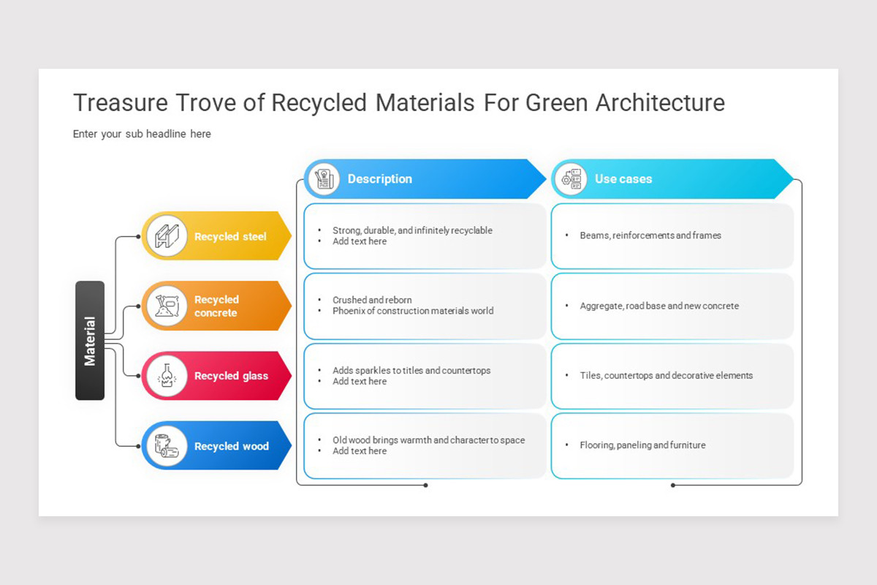Click the glass bottle icon beside Recycled glass

coord(165,376)
